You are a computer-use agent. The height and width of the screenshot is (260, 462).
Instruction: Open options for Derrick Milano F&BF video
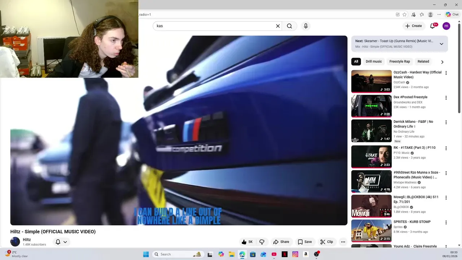coord(446,122)
